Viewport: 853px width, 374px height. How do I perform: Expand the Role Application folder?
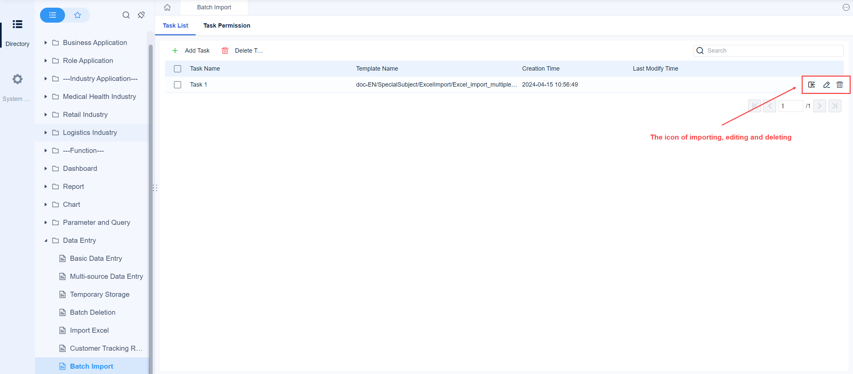pyautogui.click(x=46, y=61)
